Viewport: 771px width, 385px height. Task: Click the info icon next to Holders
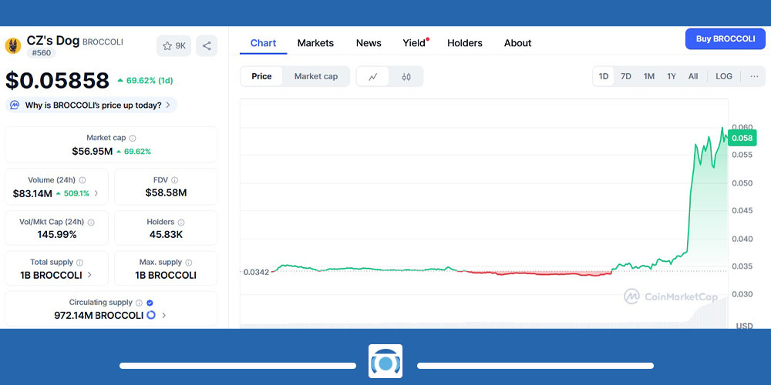(181, 223)
